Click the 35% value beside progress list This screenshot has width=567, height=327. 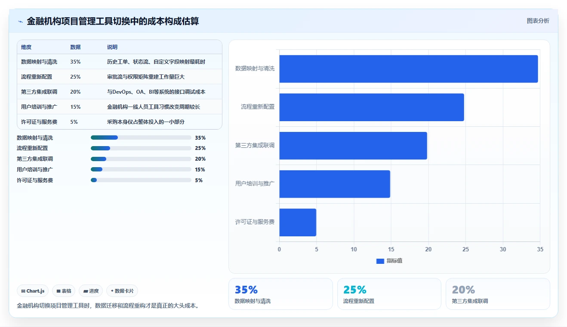point(200,138)
